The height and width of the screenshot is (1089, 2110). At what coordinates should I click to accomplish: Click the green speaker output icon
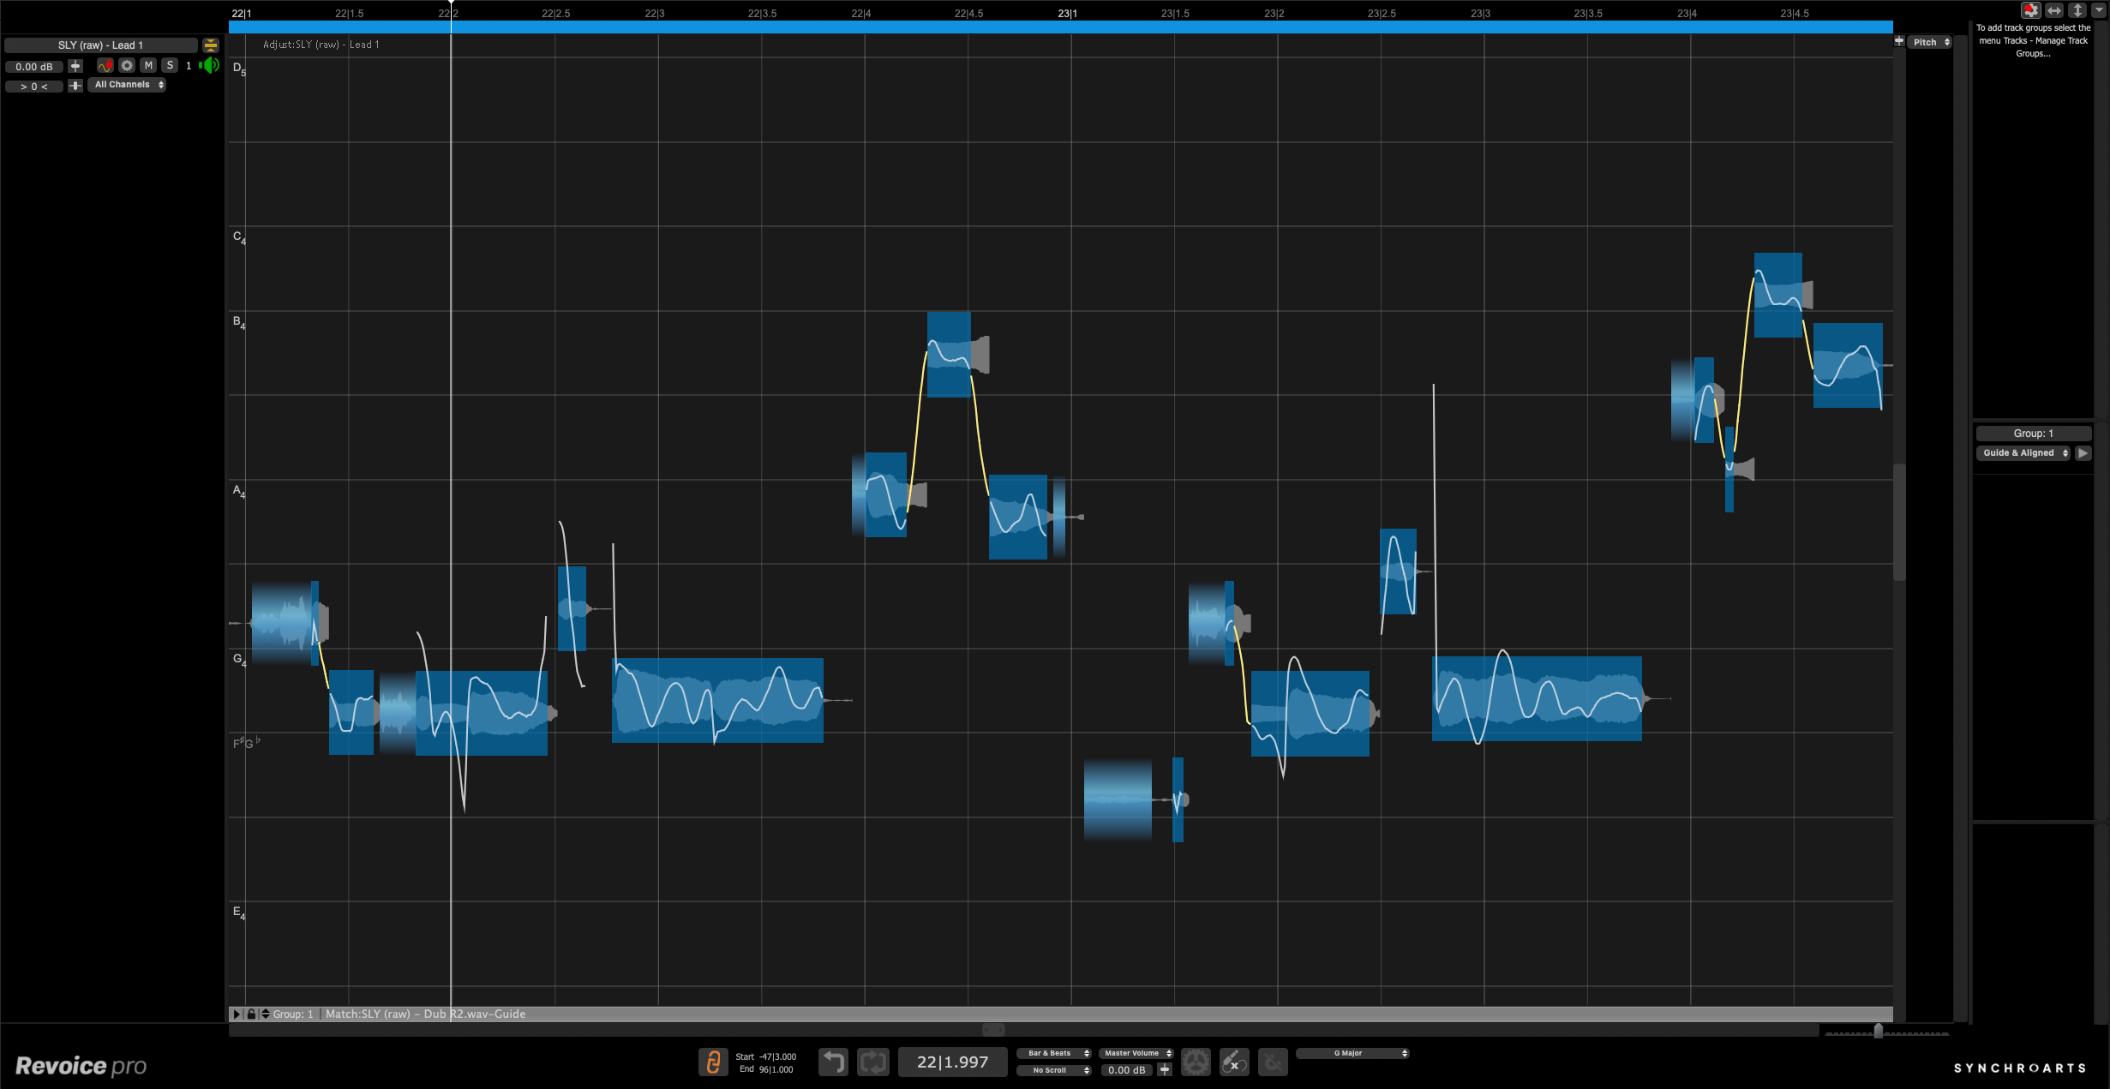point(209,67)
